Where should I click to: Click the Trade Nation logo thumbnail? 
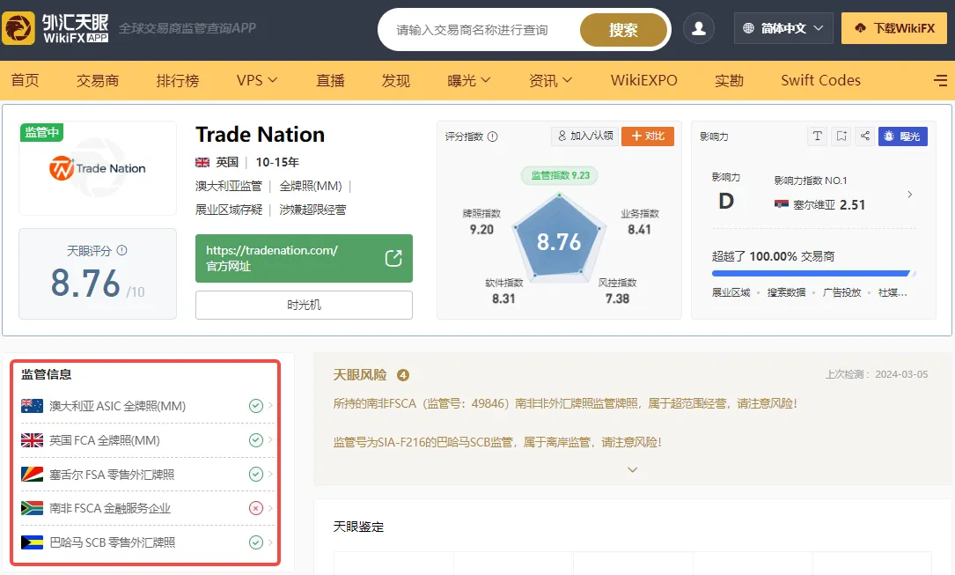tap(98, 168)
